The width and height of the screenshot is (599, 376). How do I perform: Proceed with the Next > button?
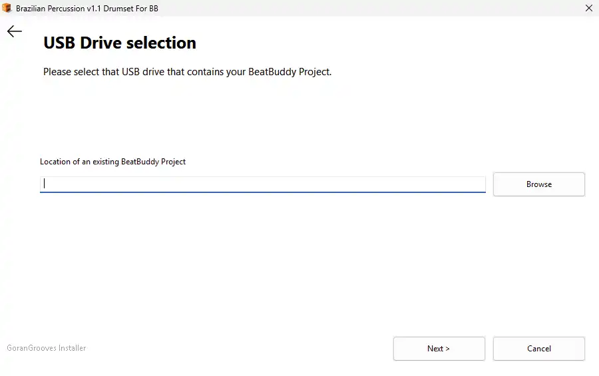[x=439, y=349]
